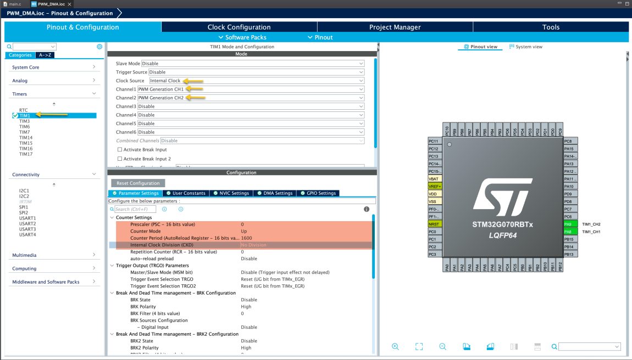Image resolution: width=632 pixels, height=360 pixels.
Task: Open the Software Packs menu
Action: 242,37
